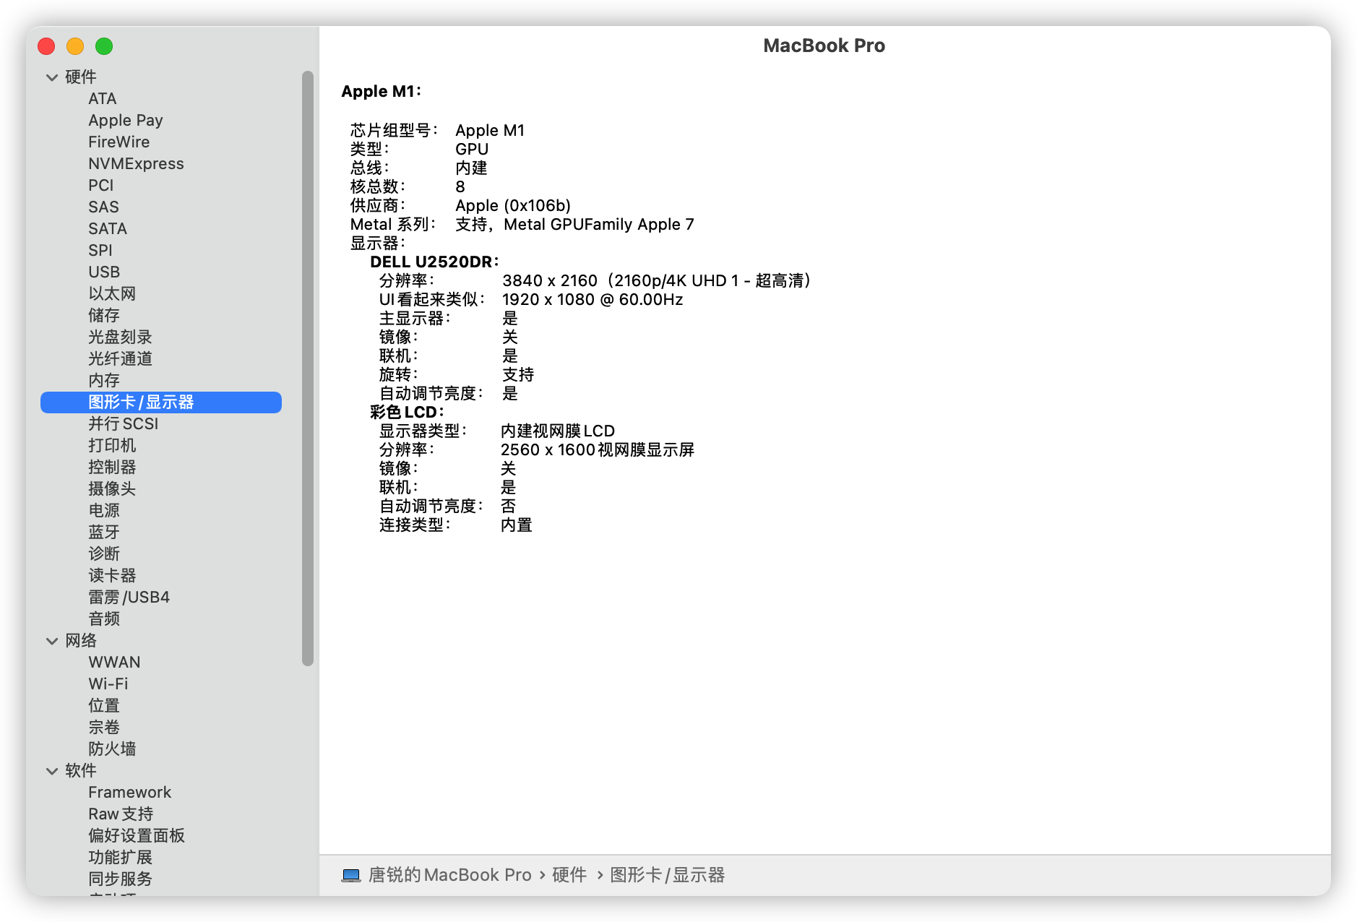Screen dimensions: 1357x922
Task: Open Framework under the software section
Action: coord(130,792)
